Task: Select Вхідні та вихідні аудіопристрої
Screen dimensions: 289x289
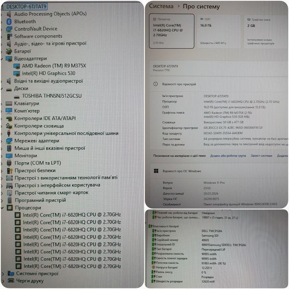Action: tap(49, 81)
